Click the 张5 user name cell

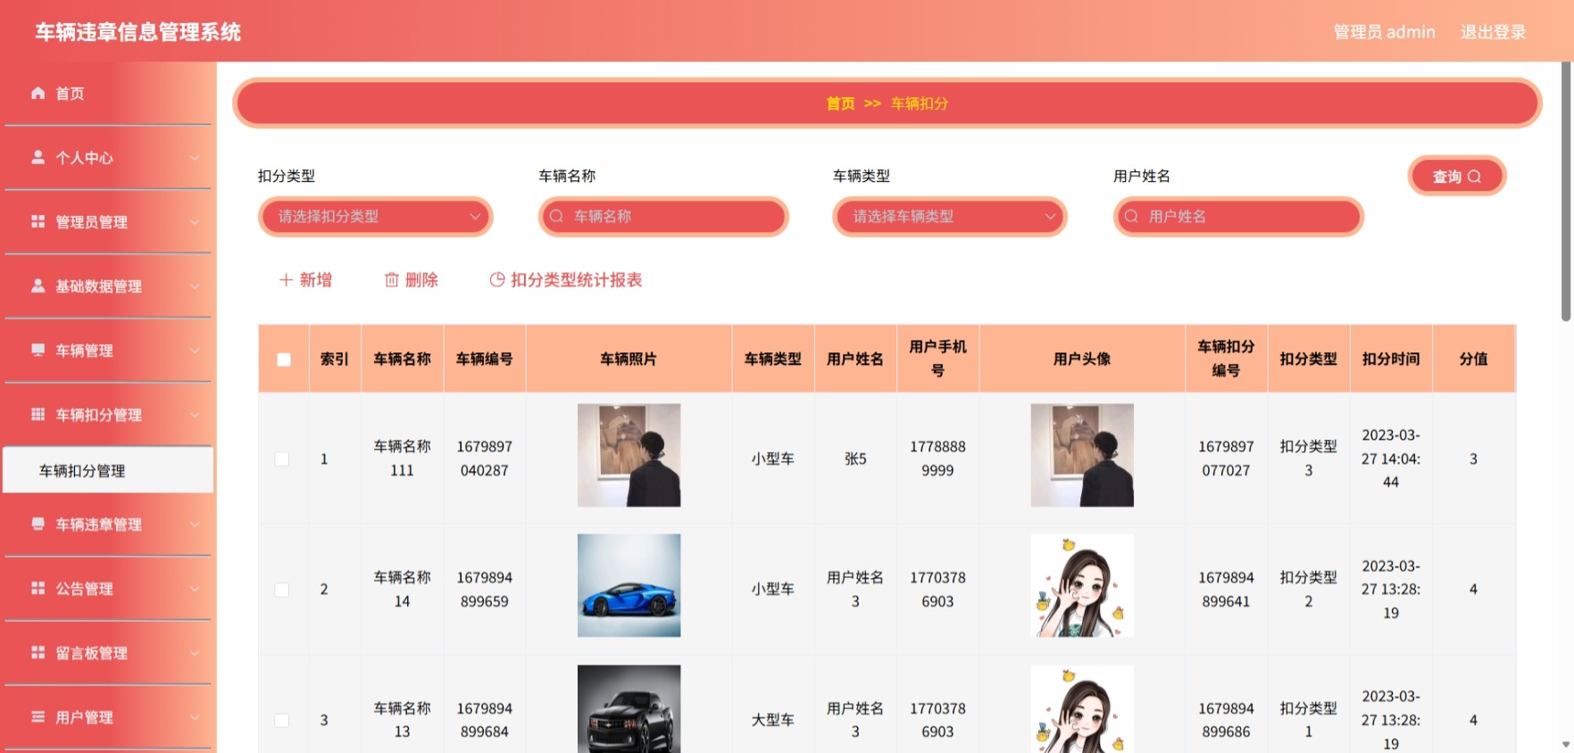point(855,459)
